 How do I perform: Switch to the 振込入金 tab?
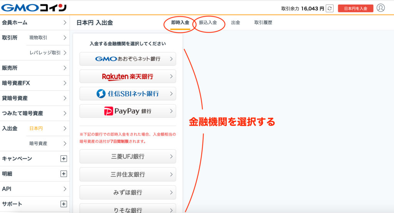(x=208, y=23)
